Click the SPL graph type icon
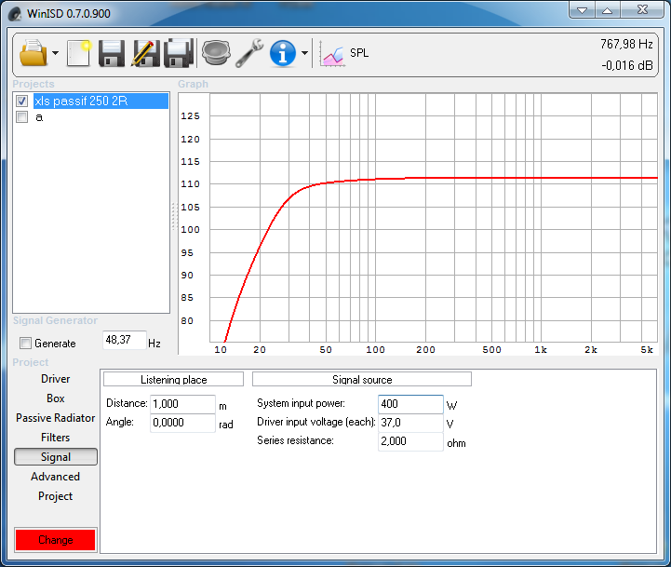 coord(332,53)
